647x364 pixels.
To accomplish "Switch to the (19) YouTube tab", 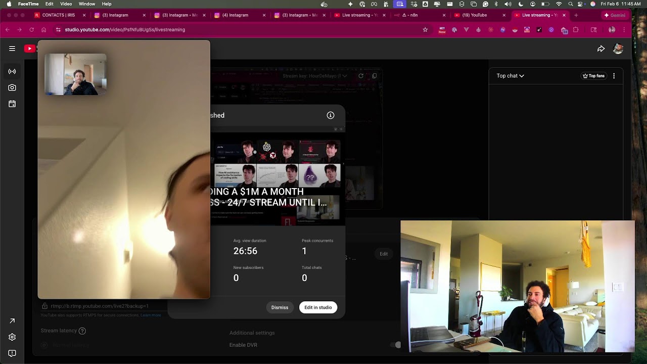I will click(478, 15).
